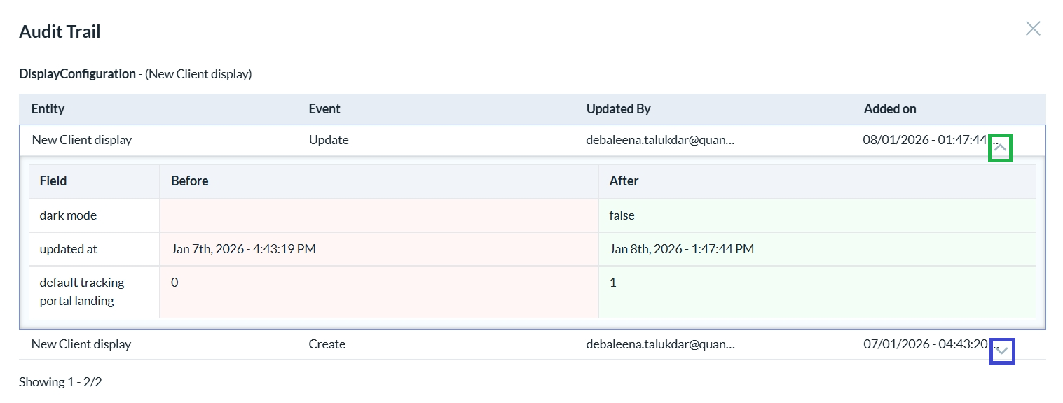Viewport: 1063px width, 403px height.
Task: Select the truncated email in the Update row
Action: (661, 139)
